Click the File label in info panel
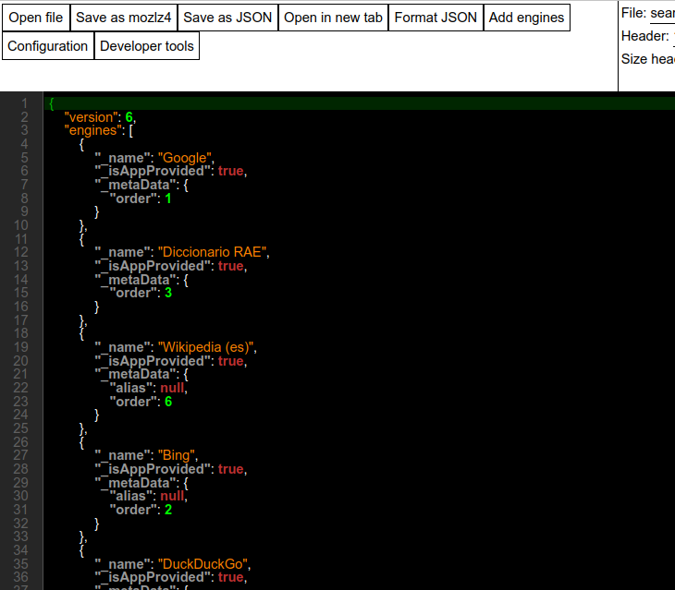Image resolution: width=675 pixels, height=590 pixels. point(633,13)
